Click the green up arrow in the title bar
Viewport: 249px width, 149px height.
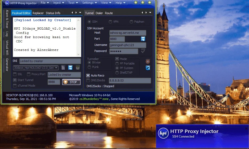[x=142, y=3]
